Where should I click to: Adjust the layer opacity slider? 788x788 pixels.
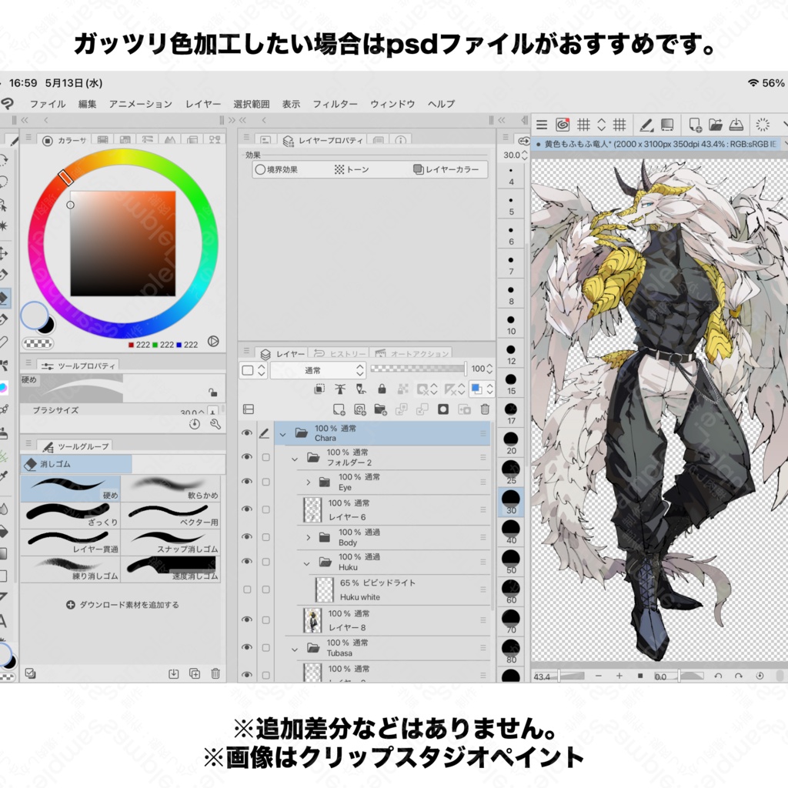point(418,369)
